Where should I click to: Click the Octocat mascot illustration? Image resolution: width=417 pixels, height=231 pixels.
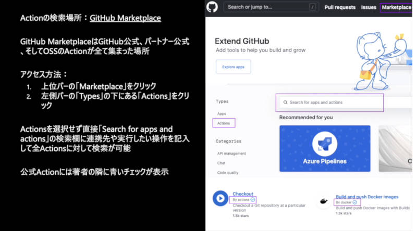(x=381, y=61)
